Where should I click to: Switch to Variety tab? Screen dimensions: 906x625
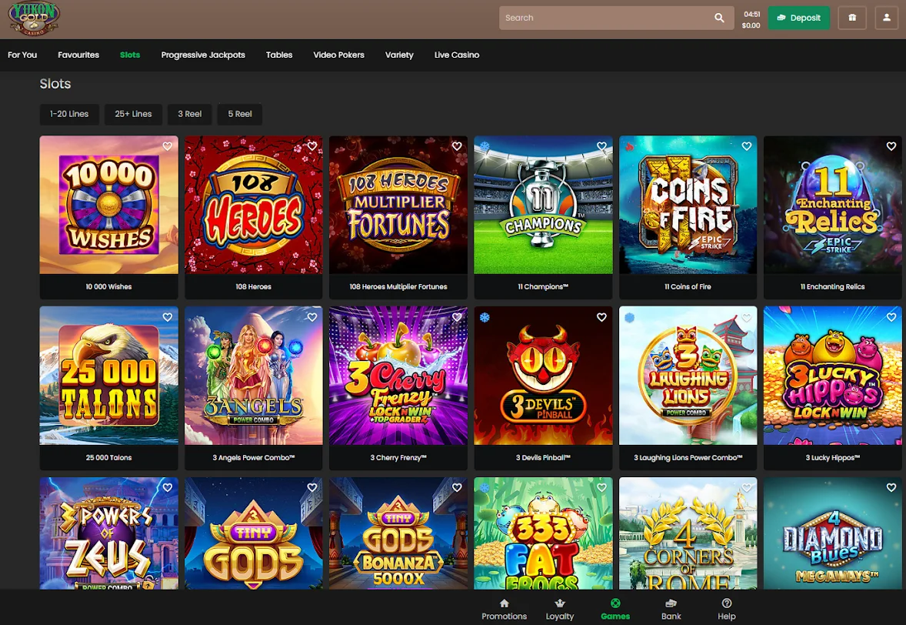(399, 55)
